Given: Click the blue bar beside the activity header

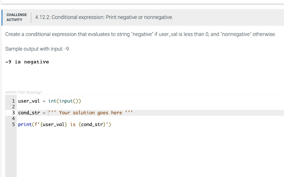Looking at the screenshot, I should tap(2, 17).
